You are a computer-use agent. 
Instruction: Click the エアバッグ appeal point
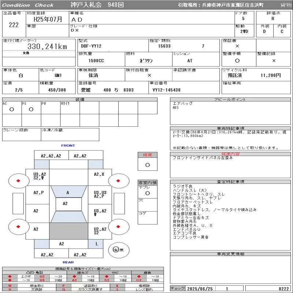(182, 103)
